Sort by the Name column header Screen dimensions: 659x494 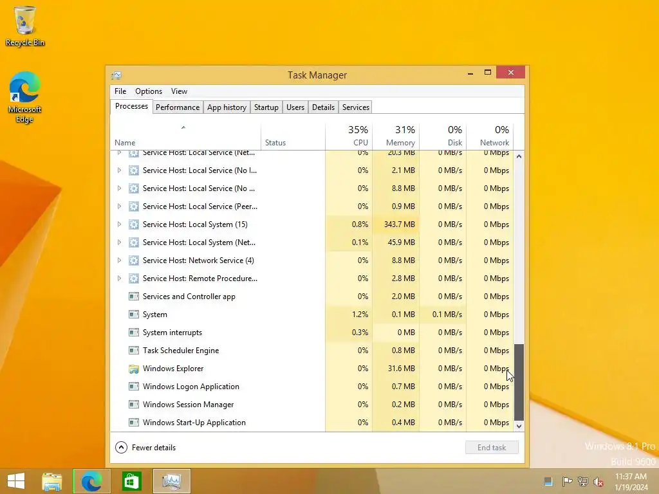pos(185,136)
